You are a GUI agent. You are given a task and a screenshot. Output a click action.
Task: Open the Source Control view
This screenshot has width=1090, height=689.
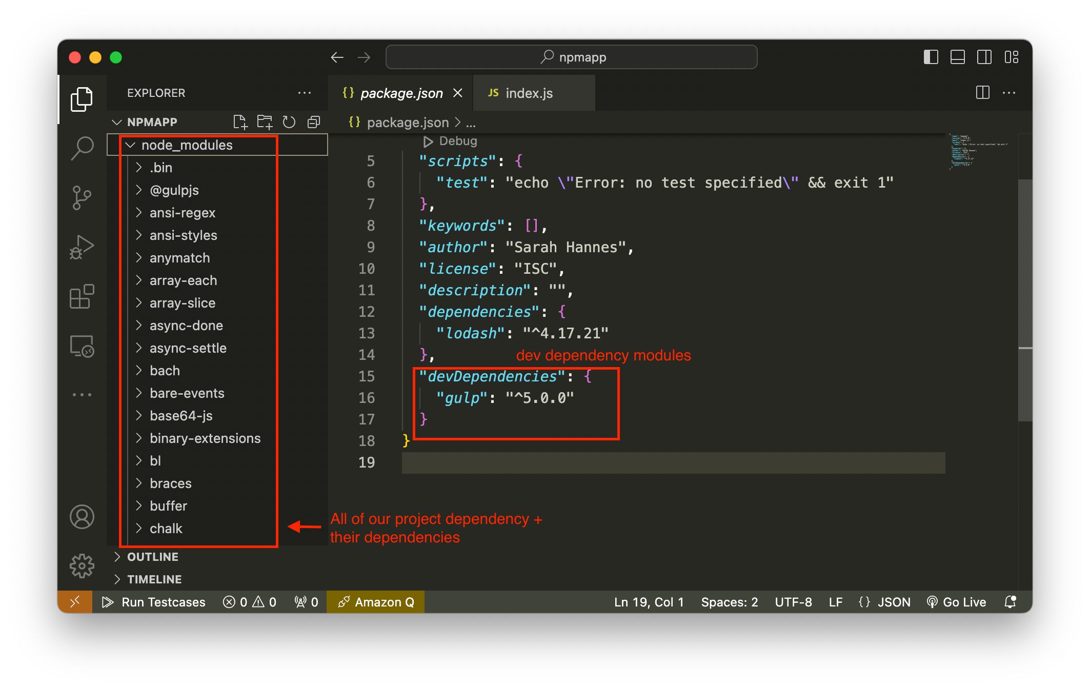(82, 198)
